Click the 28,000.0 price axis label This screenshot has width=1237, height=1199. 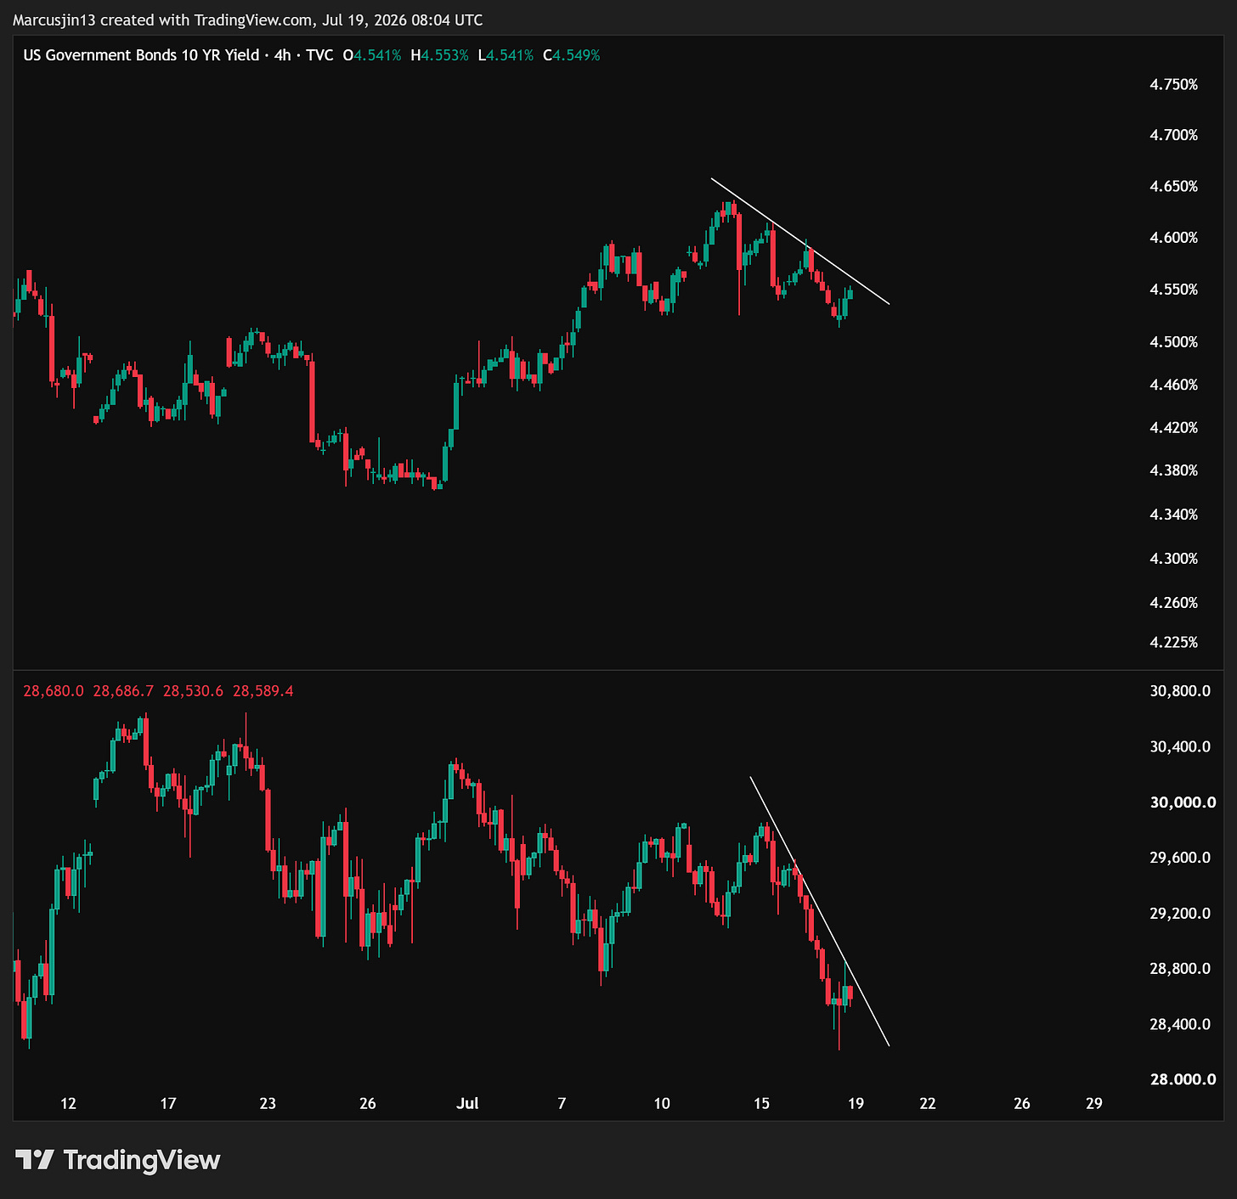click(x=1182, y=1079)
